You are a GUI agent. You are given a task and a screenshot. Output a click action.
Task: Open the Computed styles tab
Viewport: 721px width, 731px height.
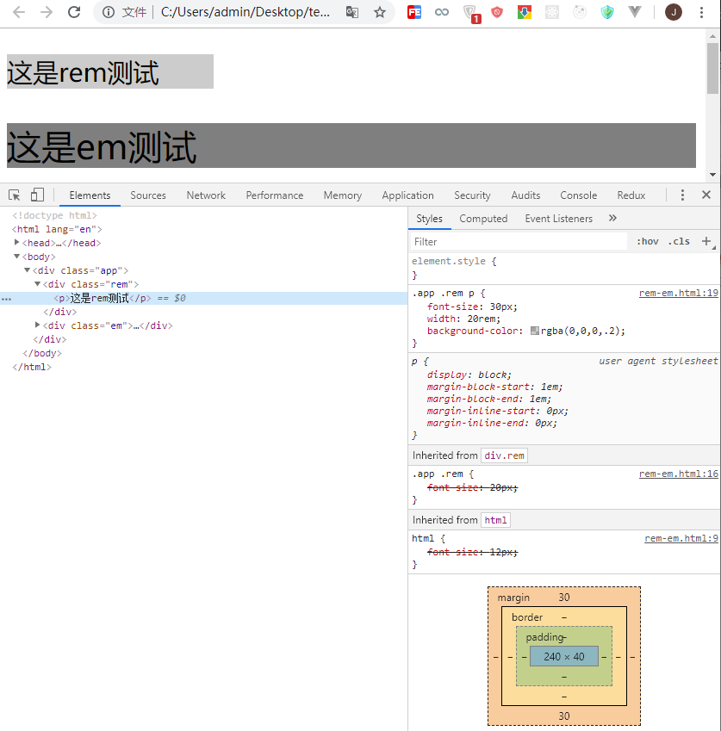[483, 218]
